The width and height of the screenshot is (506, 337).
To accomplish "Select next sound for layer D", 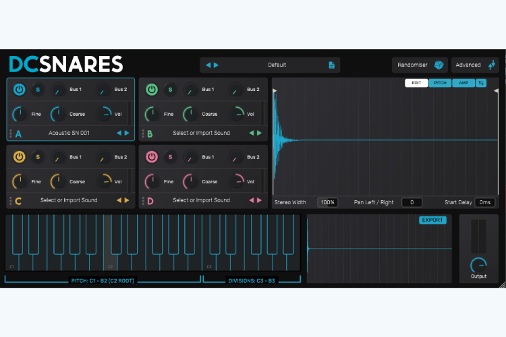I will (259, 200).
